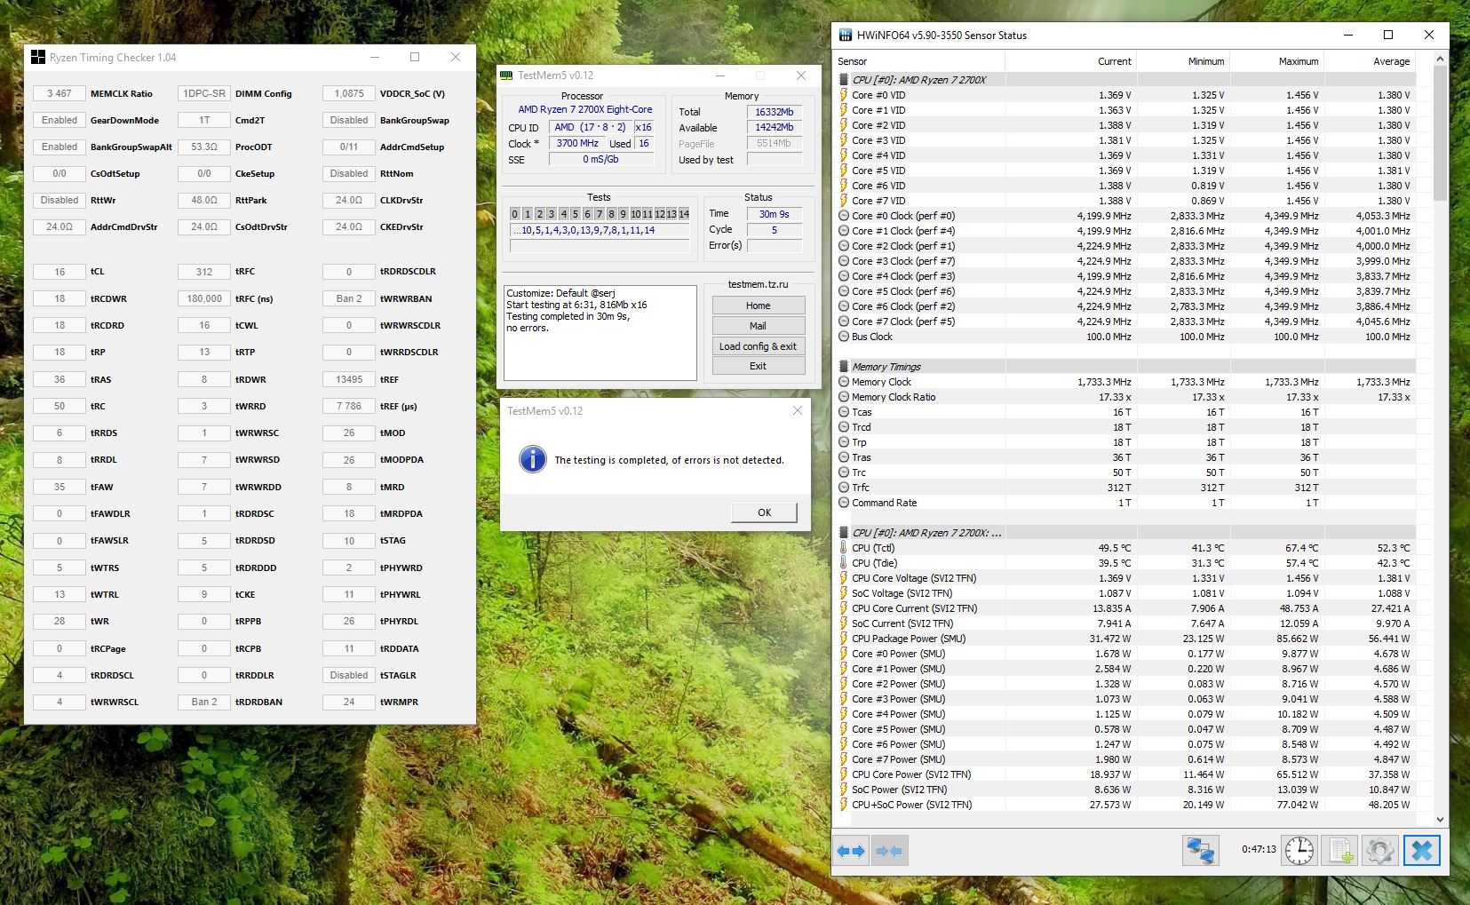
Task: Confirm the testing completed dialog with OK
Action: pyautogui.click(x=764, y=512)
